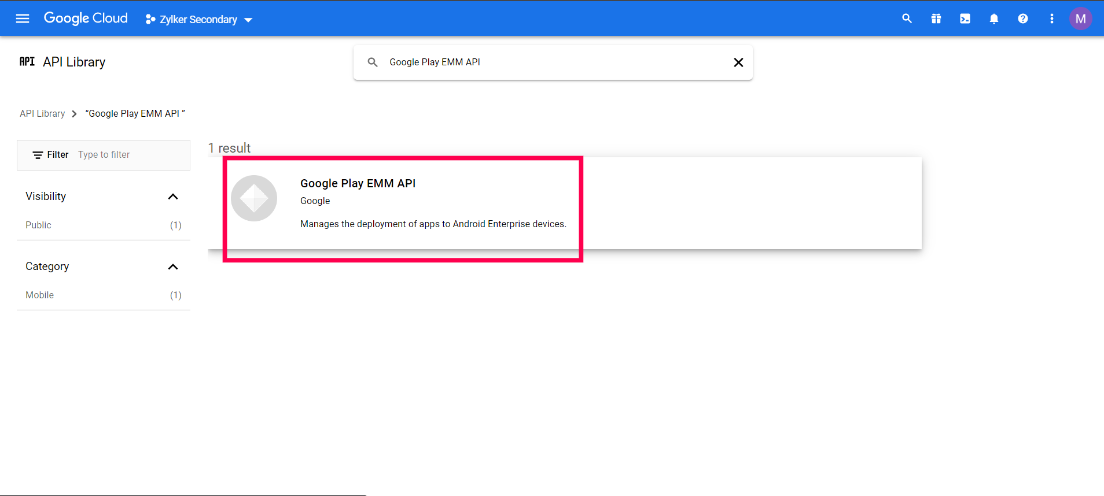
Task: Open the three-dot settings menu
Action: coord(1051,18)
